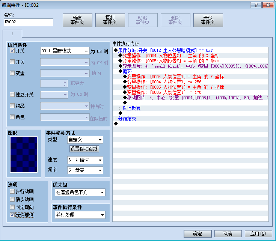Viewport: 276px width, 241px height.
Task: Click 确定 to confirm
Action: [x=198, y=233]
